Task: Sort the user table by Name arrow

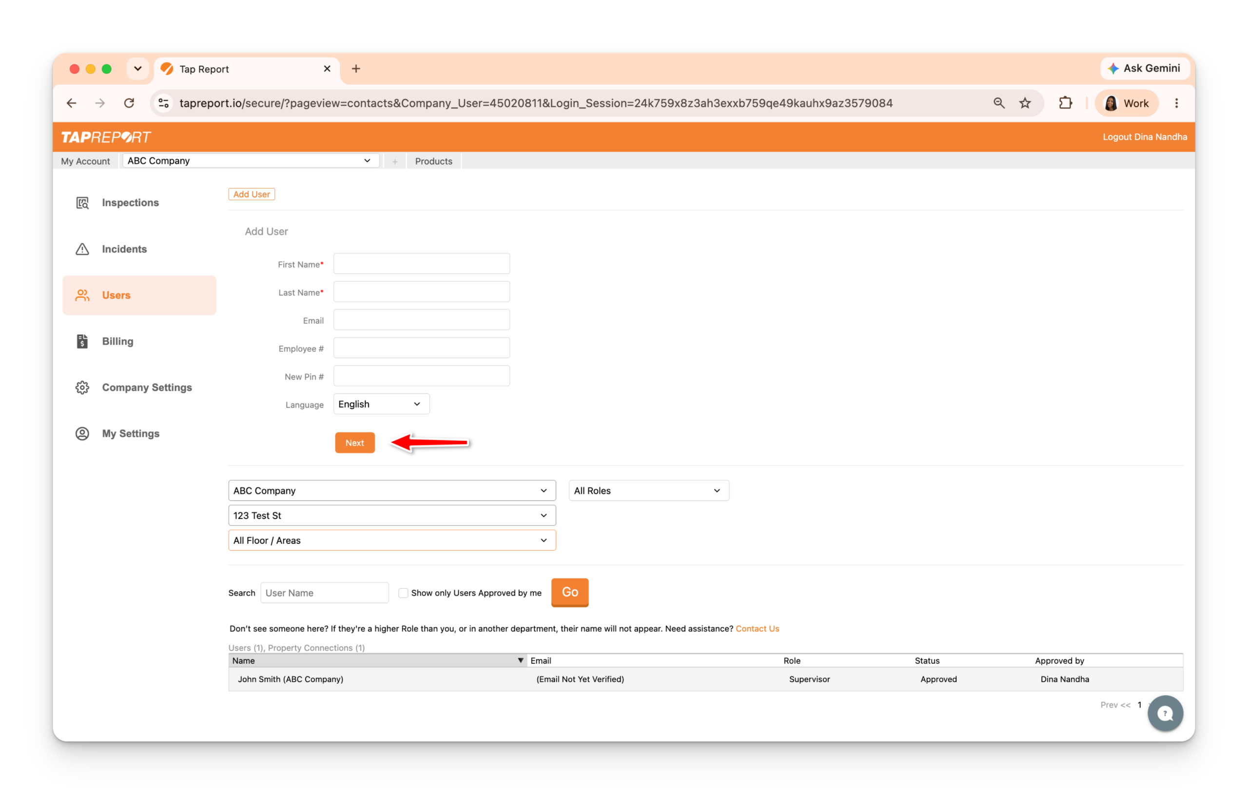Action: click(520, 661)
